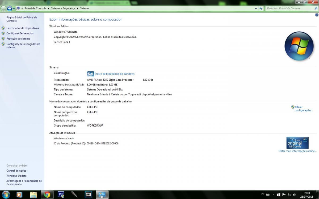The image size is (319, 199).
Task: Show hidden system tray icons
Action: pos(273,195)
